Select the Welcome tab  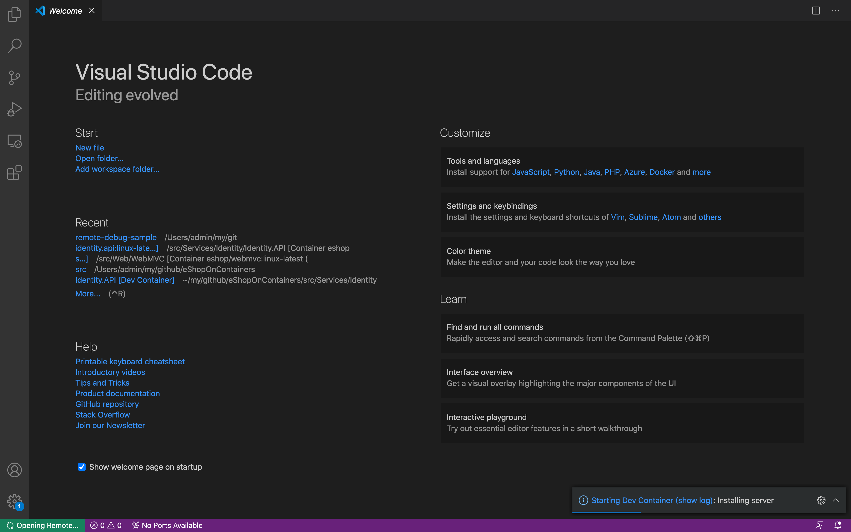66,11
